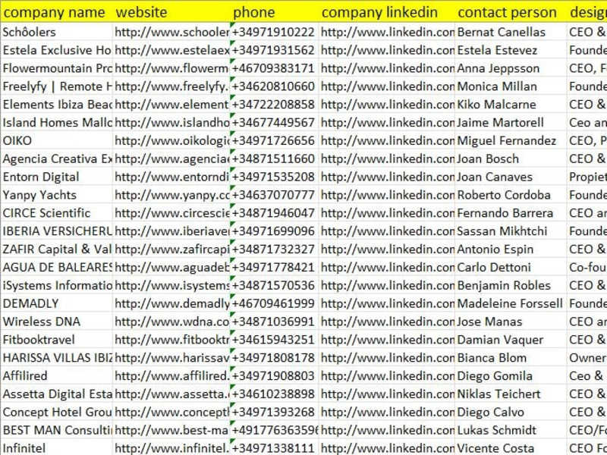Click Wireless DNA company cell

pos(56,322)
